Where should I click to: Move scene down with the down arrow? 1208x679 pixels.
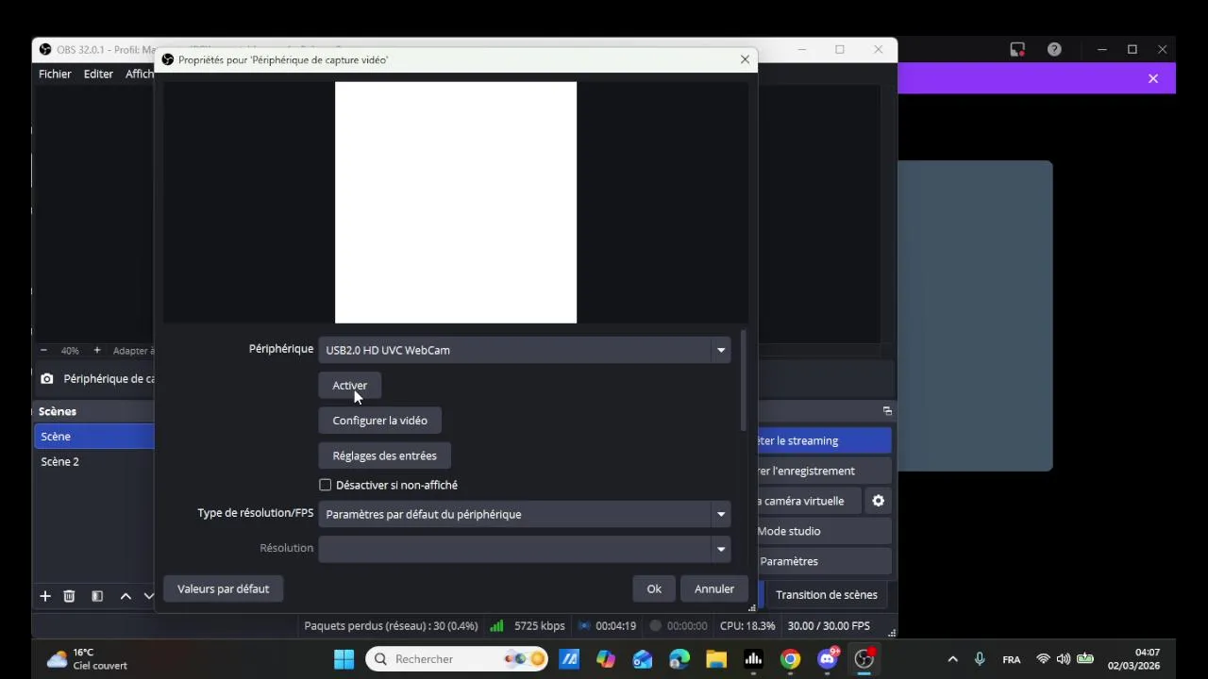[x=148, y=596]
